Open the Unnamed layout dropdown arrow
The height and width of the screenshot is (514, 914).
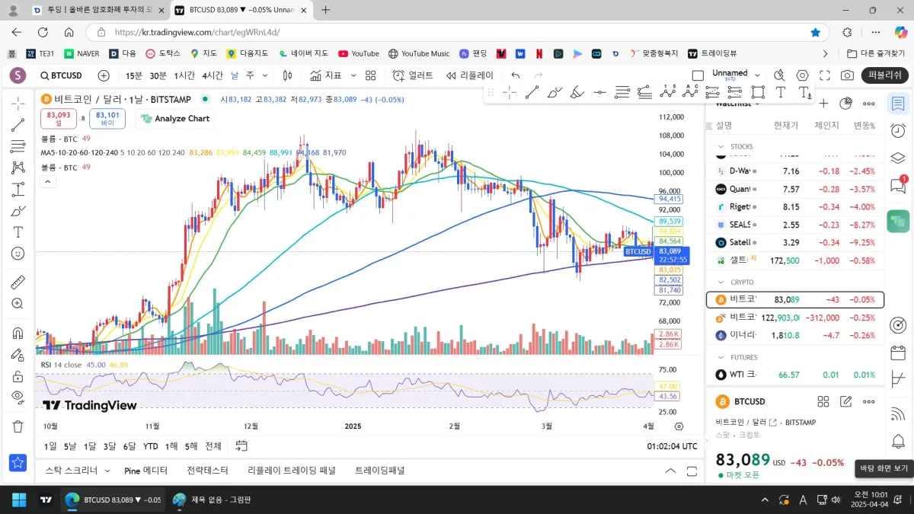(756, 75)
